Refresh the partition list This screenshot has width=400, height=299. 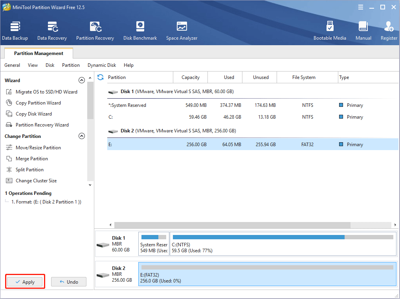click(x=101, y=77)
